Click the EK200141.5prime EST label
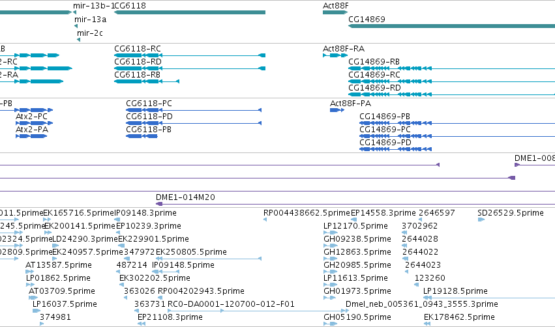 click(80, 226)
